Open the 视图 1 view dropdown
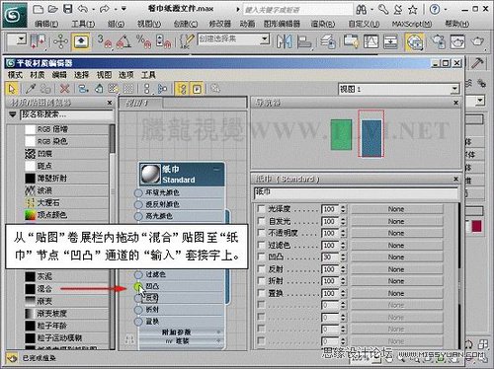 click(454, 89)
